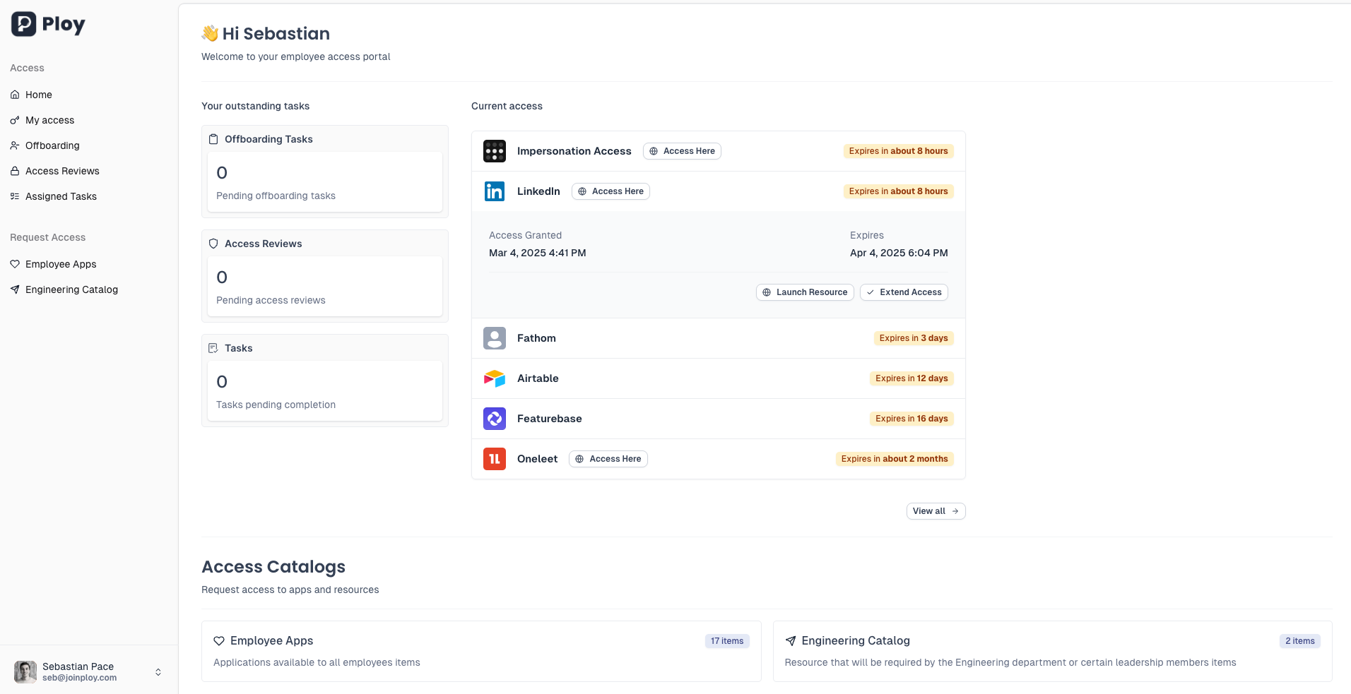Click the Oneleet app icon
1351x694 pixels.
tap(494, 459)
